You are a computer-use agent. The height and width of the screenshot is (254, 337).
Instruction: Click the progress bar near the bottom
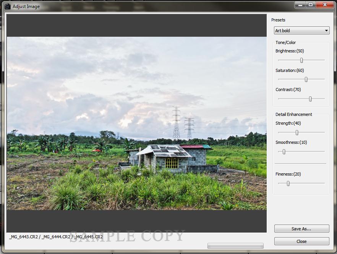click(x=235, y=246)
